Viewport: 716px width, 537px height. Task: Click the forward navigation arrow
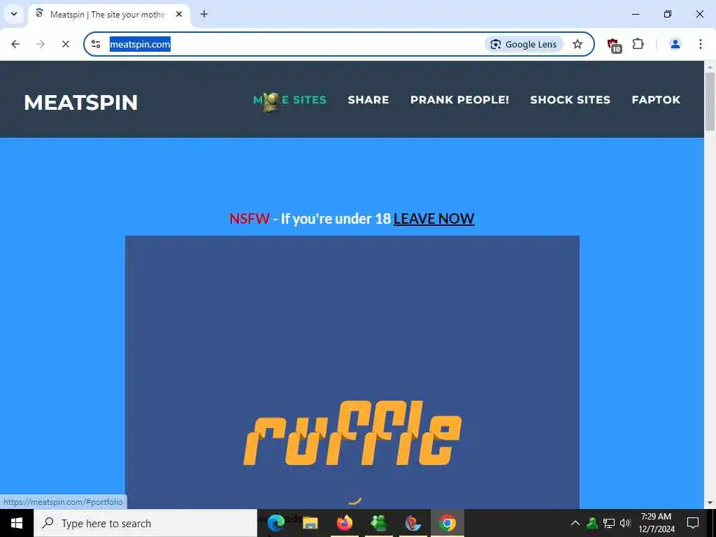pyautogui.click(x=41, y=44)
